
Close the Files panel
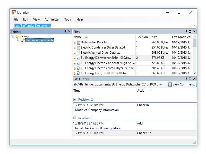(194, 31)
